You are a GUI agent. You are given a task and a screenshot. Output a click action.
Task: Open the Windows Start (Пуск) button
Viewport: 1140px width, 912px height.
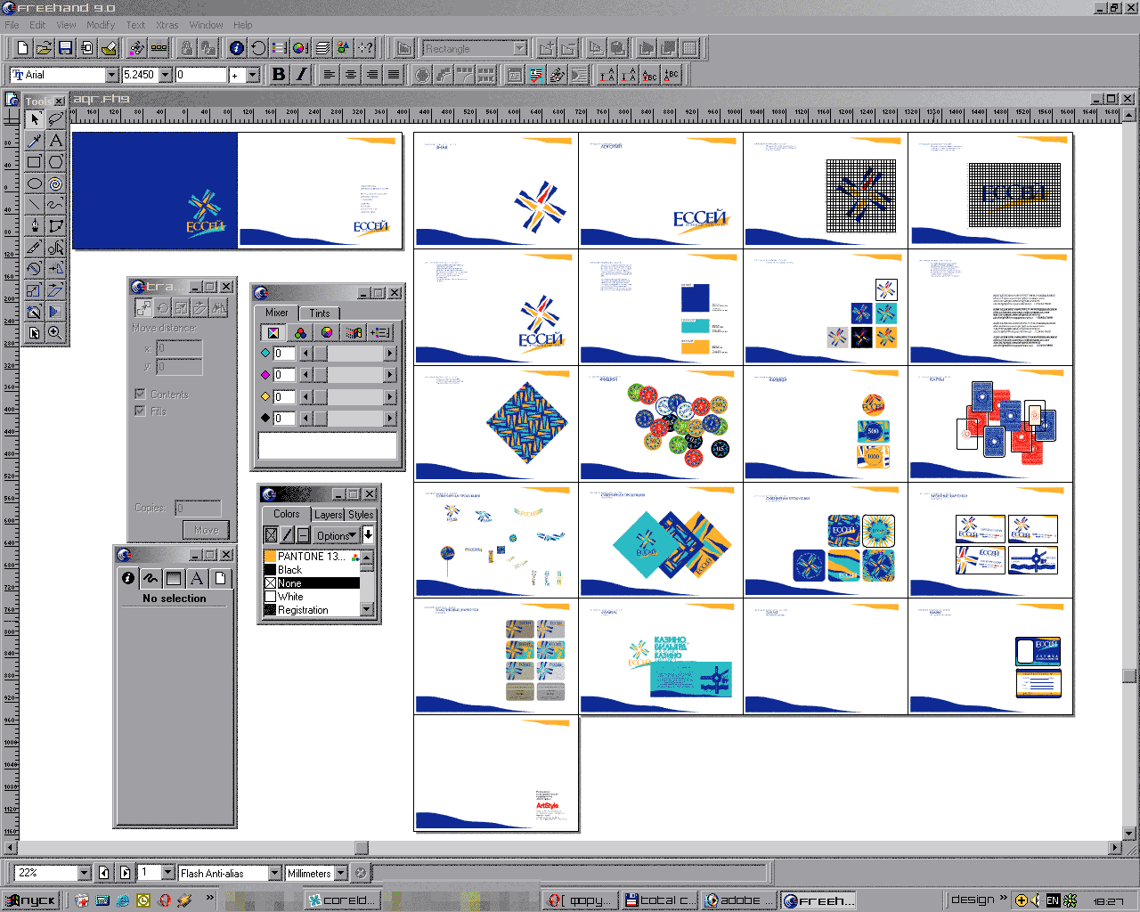[x=32, y=900]
